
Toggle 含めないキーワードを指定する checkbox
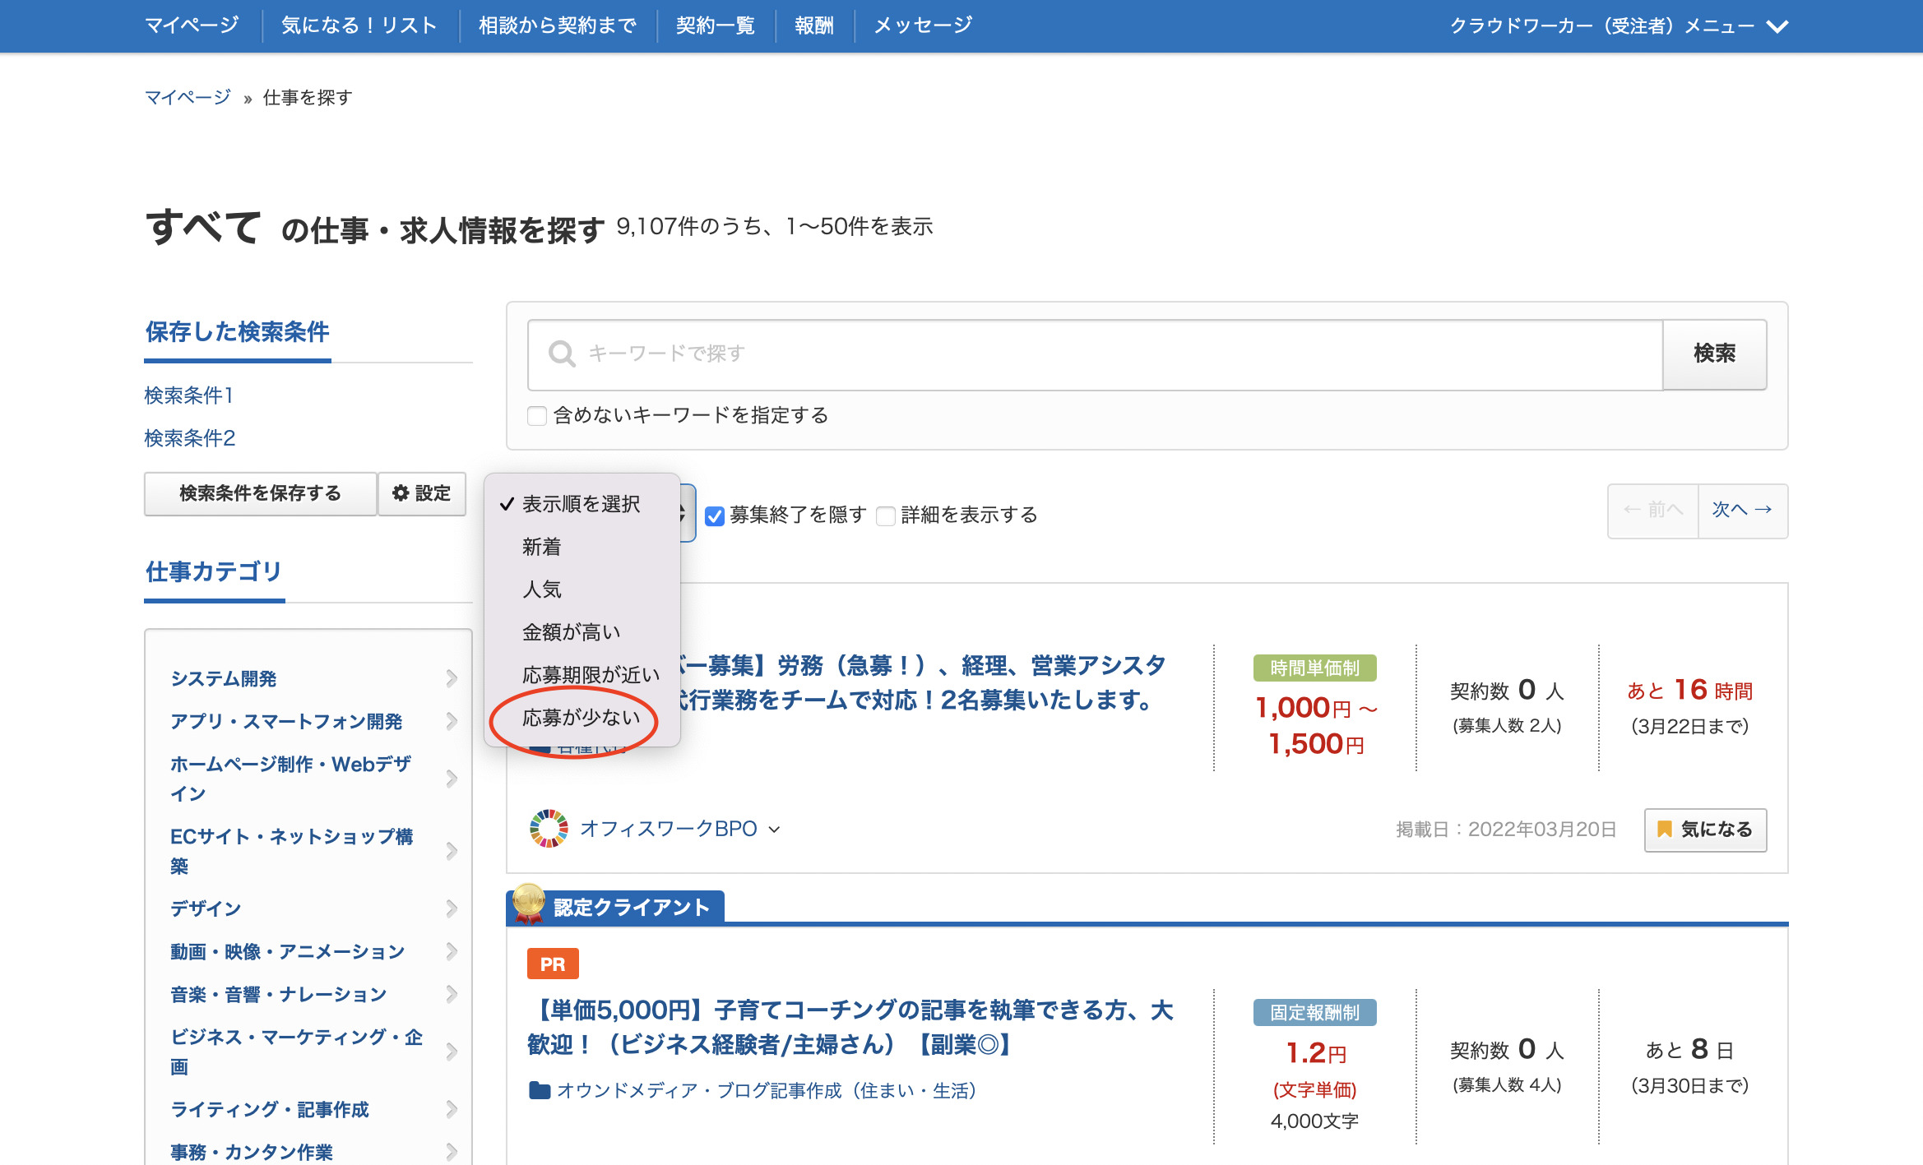537,416
